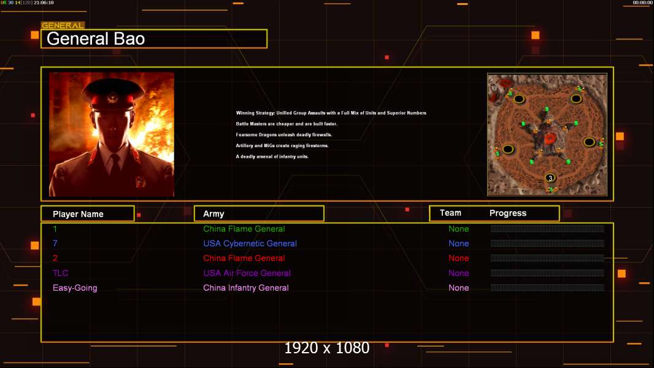Click progress bar for Easy-Going

click(x=547, y=288)
